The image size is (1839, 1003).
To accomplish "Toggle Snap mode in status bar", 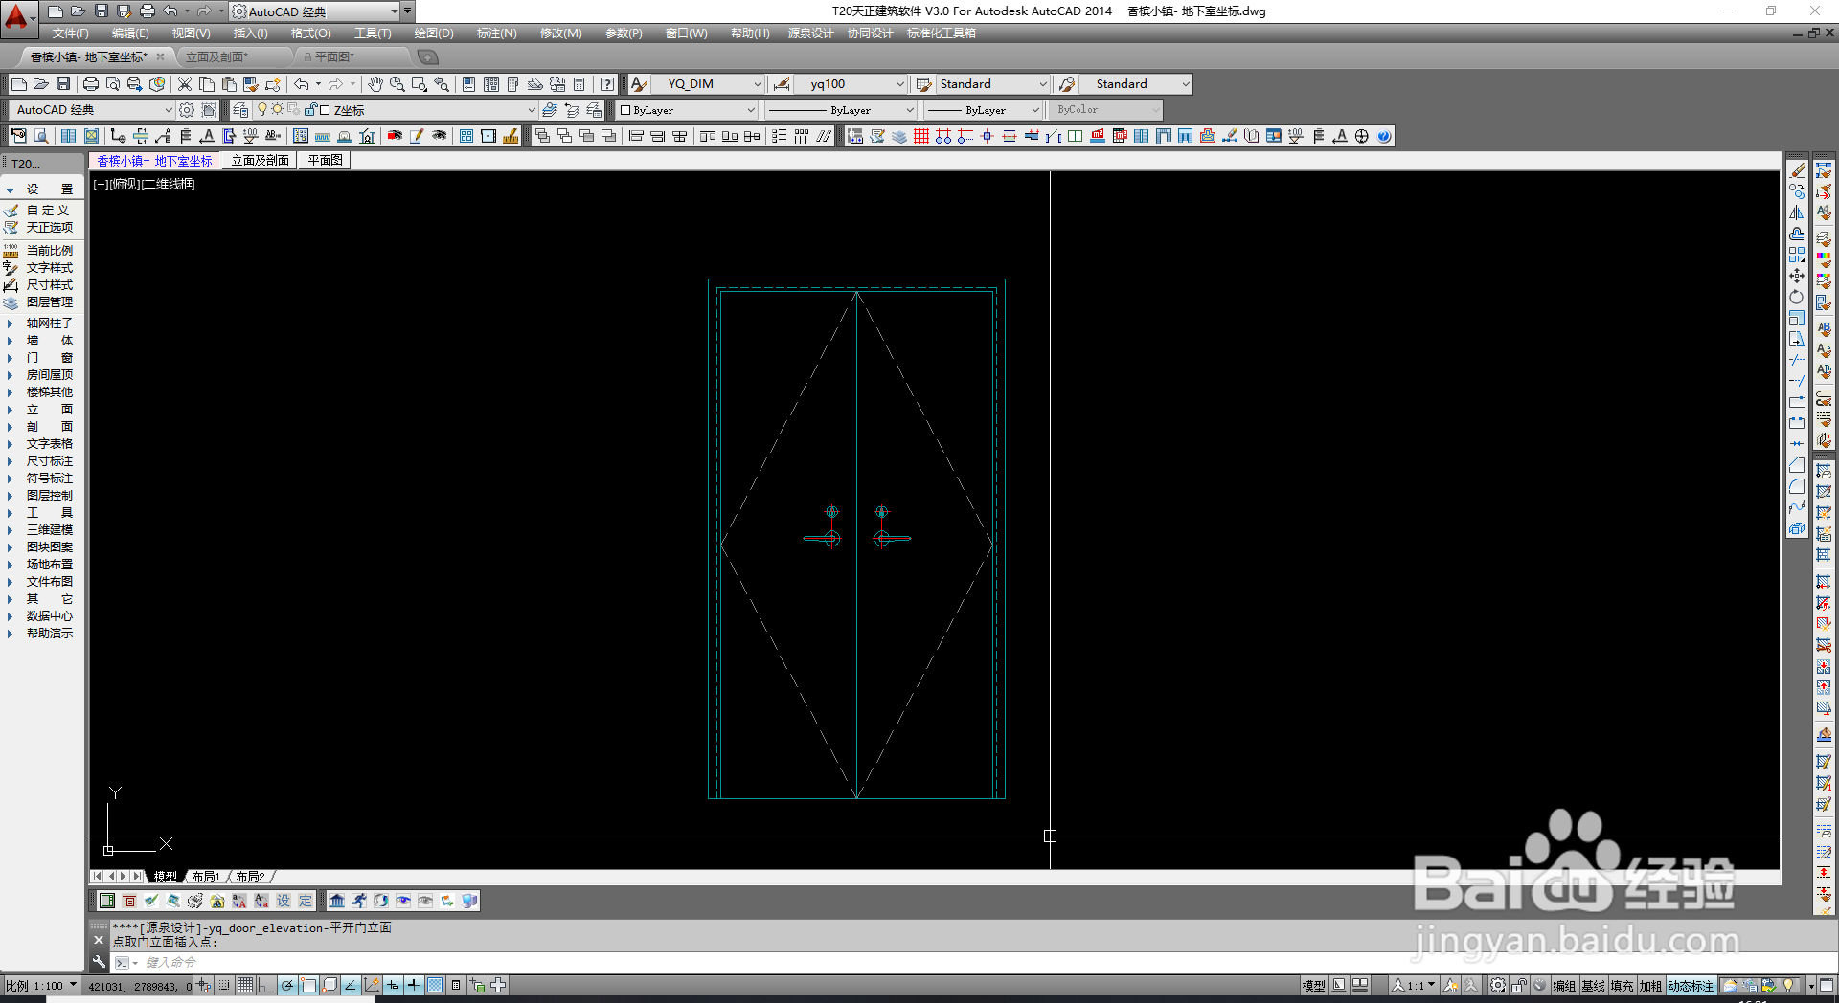I will point(224,985).
